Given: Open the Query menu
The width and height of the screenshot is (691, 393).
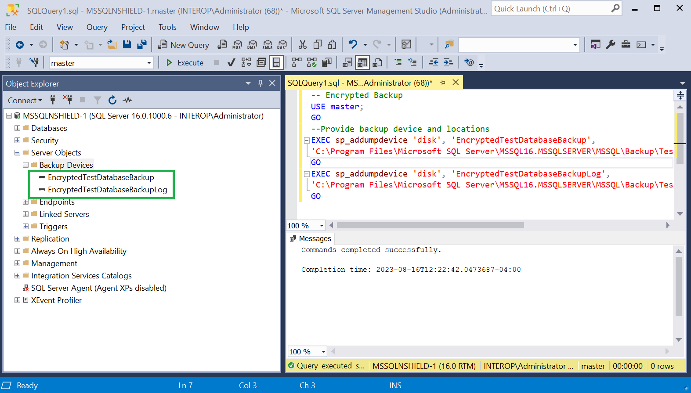Looking at the screenshot, I should [x=97, y=27].
